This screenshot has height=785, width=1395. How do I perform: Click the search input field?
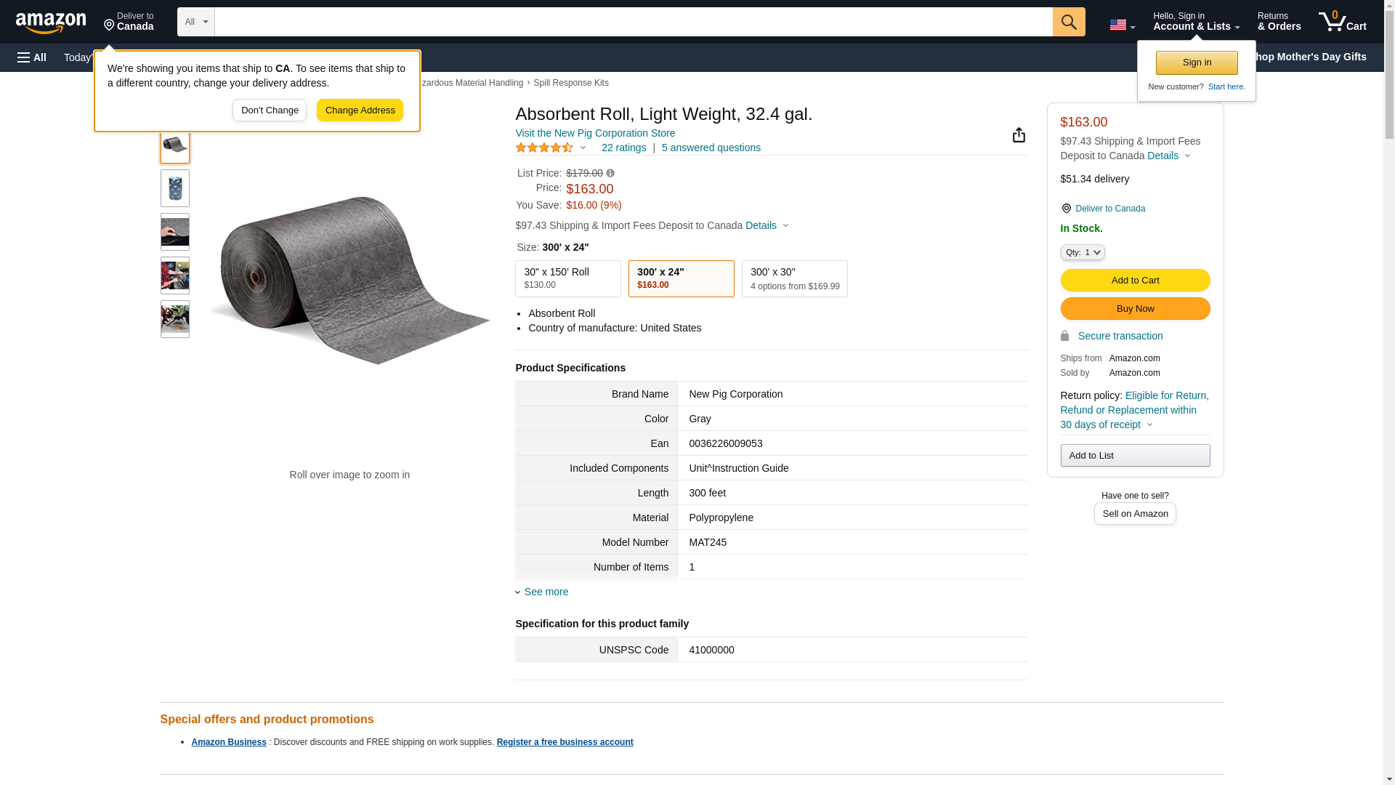pyautogui.click(x=633, y=22)
